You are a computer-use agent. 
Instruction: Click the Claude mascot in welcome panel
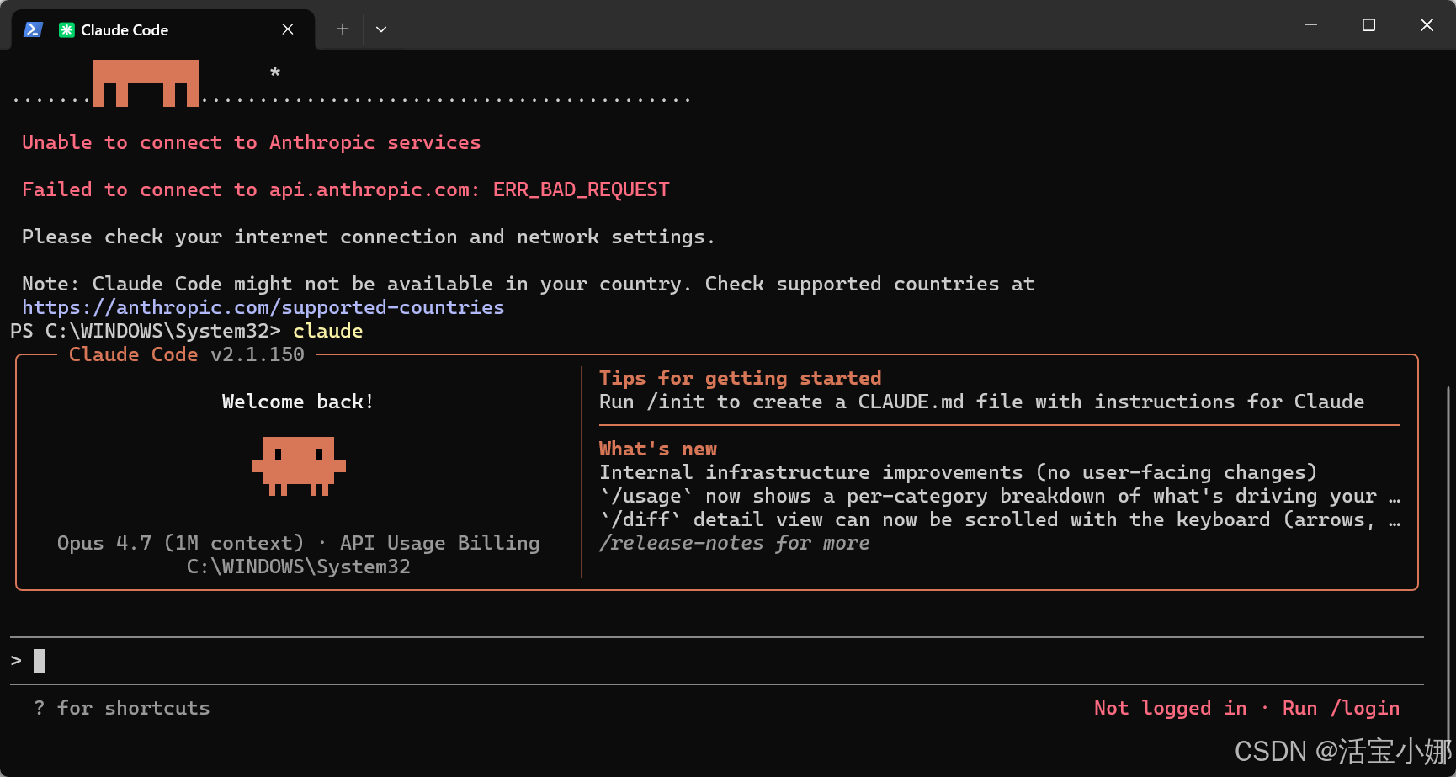tap(299, 466)
